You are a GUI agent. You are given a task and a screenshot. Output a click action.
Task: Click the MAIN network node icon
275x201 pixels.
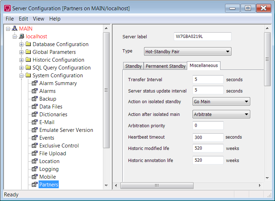15,29
